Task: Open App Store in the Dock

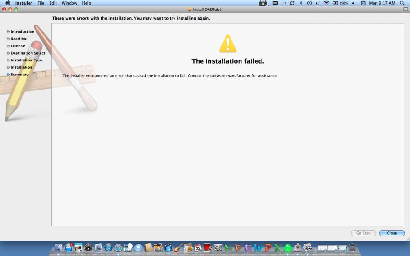Action: coord(68,247)
